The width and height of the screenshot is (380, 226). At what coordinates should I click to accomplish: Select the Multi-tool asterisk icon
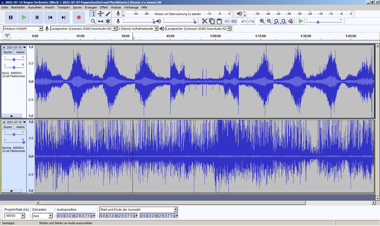[x=108, y=21]
